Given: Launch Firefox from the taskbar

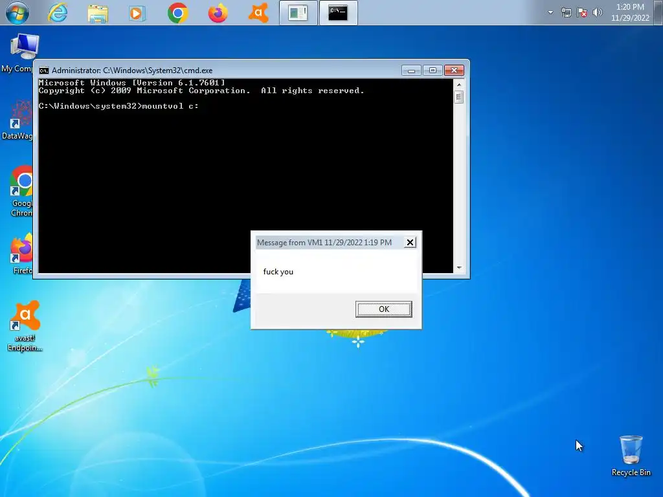Looking at the screenshot, I should pyautogui.click(x=218, y=13).
